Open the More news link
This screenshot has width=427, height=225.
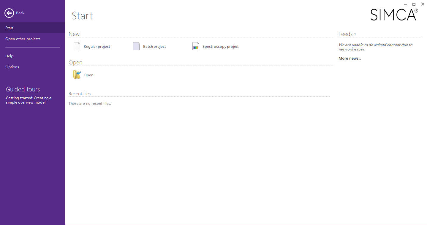click(350, 58)
